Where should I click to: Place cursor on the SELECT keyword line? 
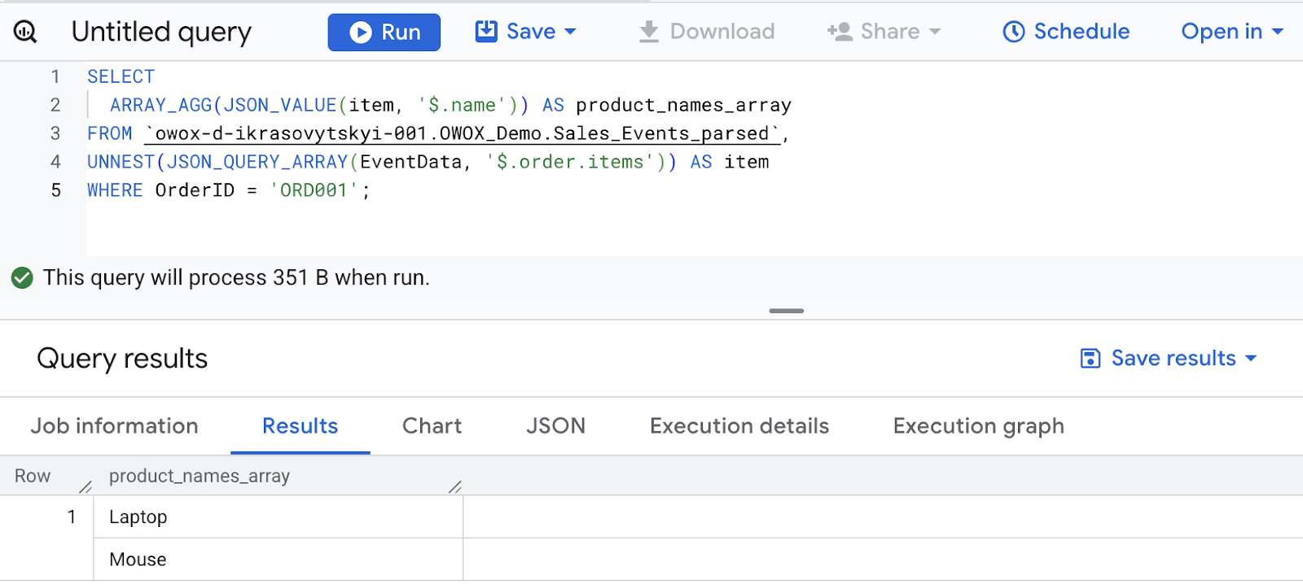(121, 76)
